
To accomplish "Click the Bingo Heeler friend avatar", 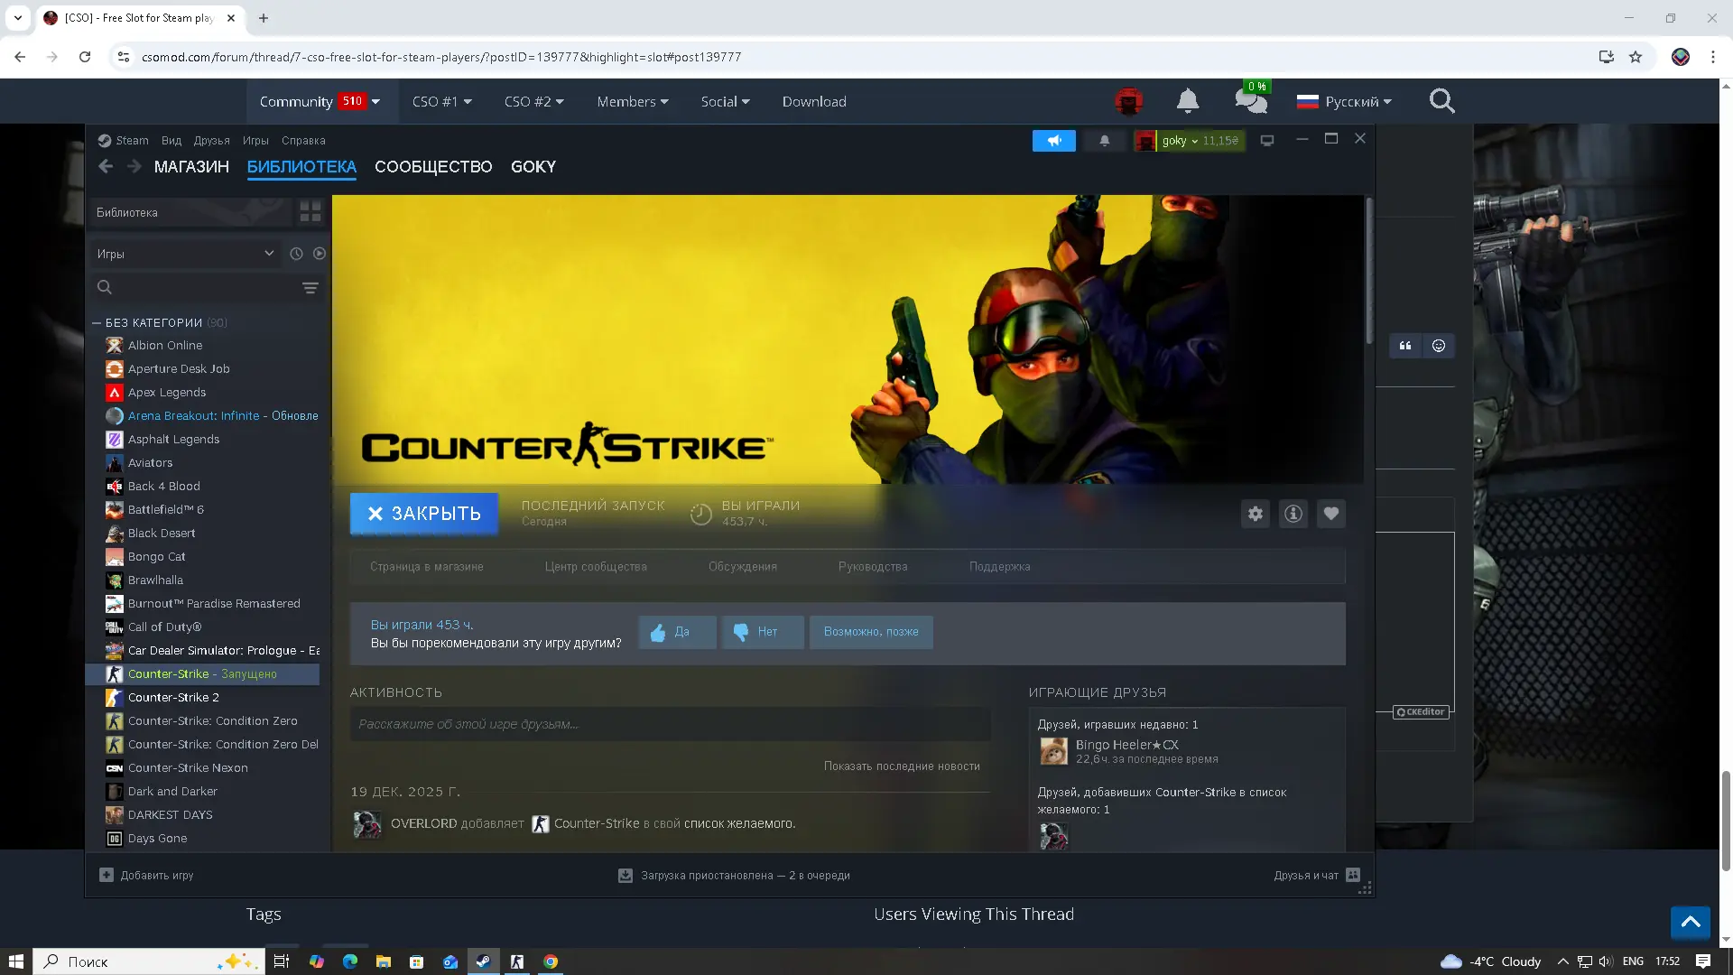I will pyautogui.click(x=1053, y=751).
